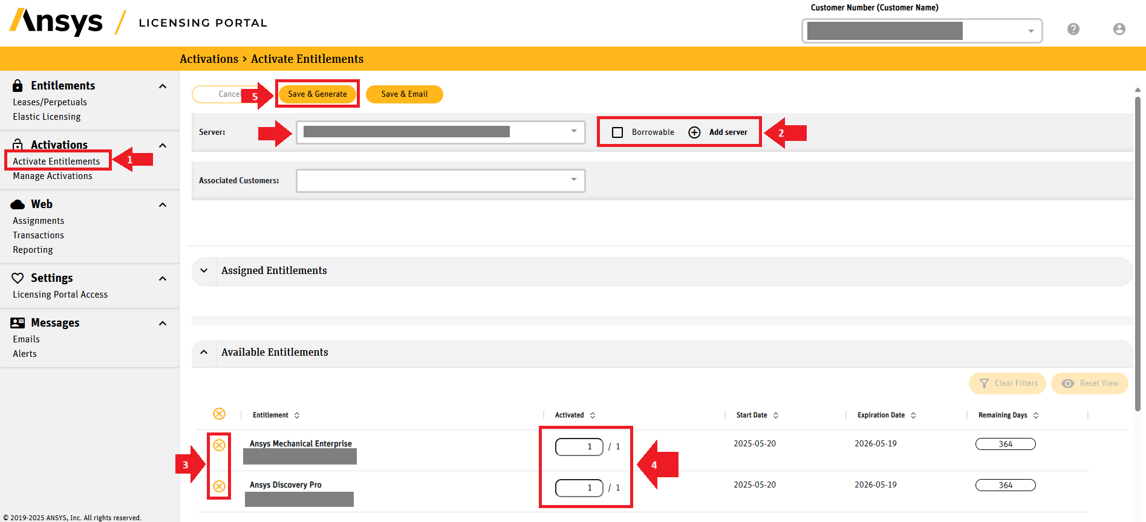This screenshot has height=522, width=1146.
Task: Click the page vertical scrollbar
Action: 1138,254
